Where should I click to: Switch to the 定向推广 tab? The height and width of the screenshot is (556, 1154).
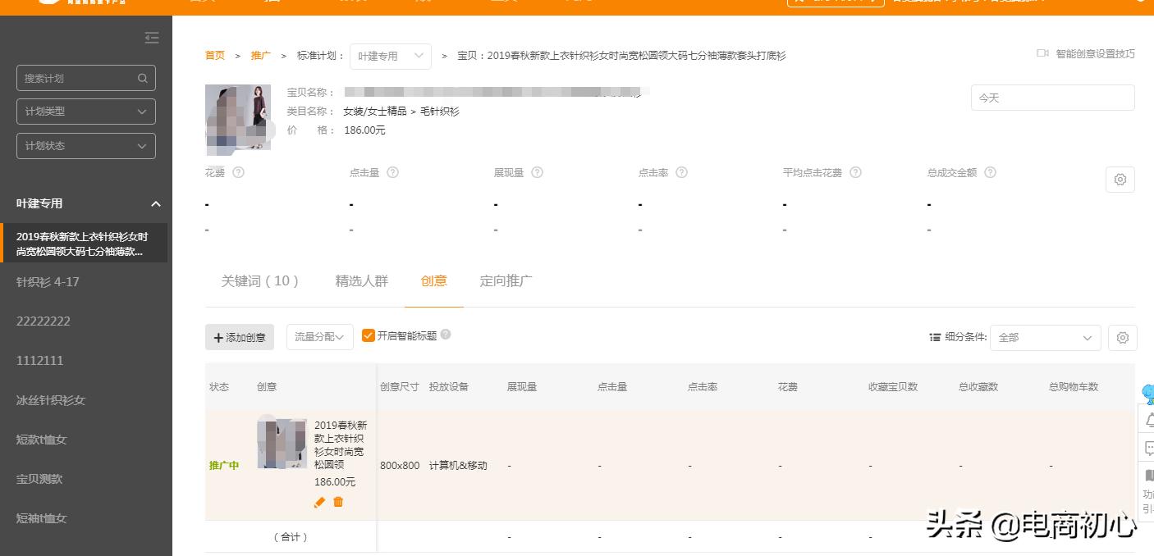(506, 280)
